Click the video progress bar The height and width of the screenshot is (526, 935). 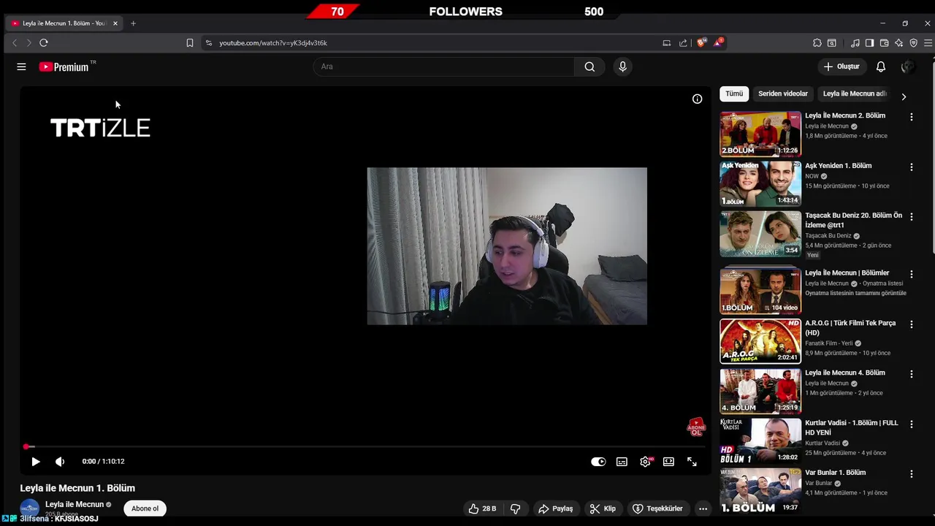coord(365,446)
